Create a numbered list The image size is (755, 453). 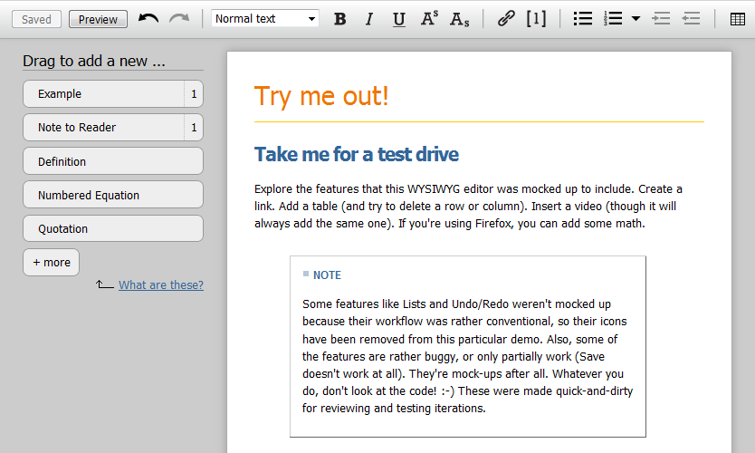pos(613,19)
